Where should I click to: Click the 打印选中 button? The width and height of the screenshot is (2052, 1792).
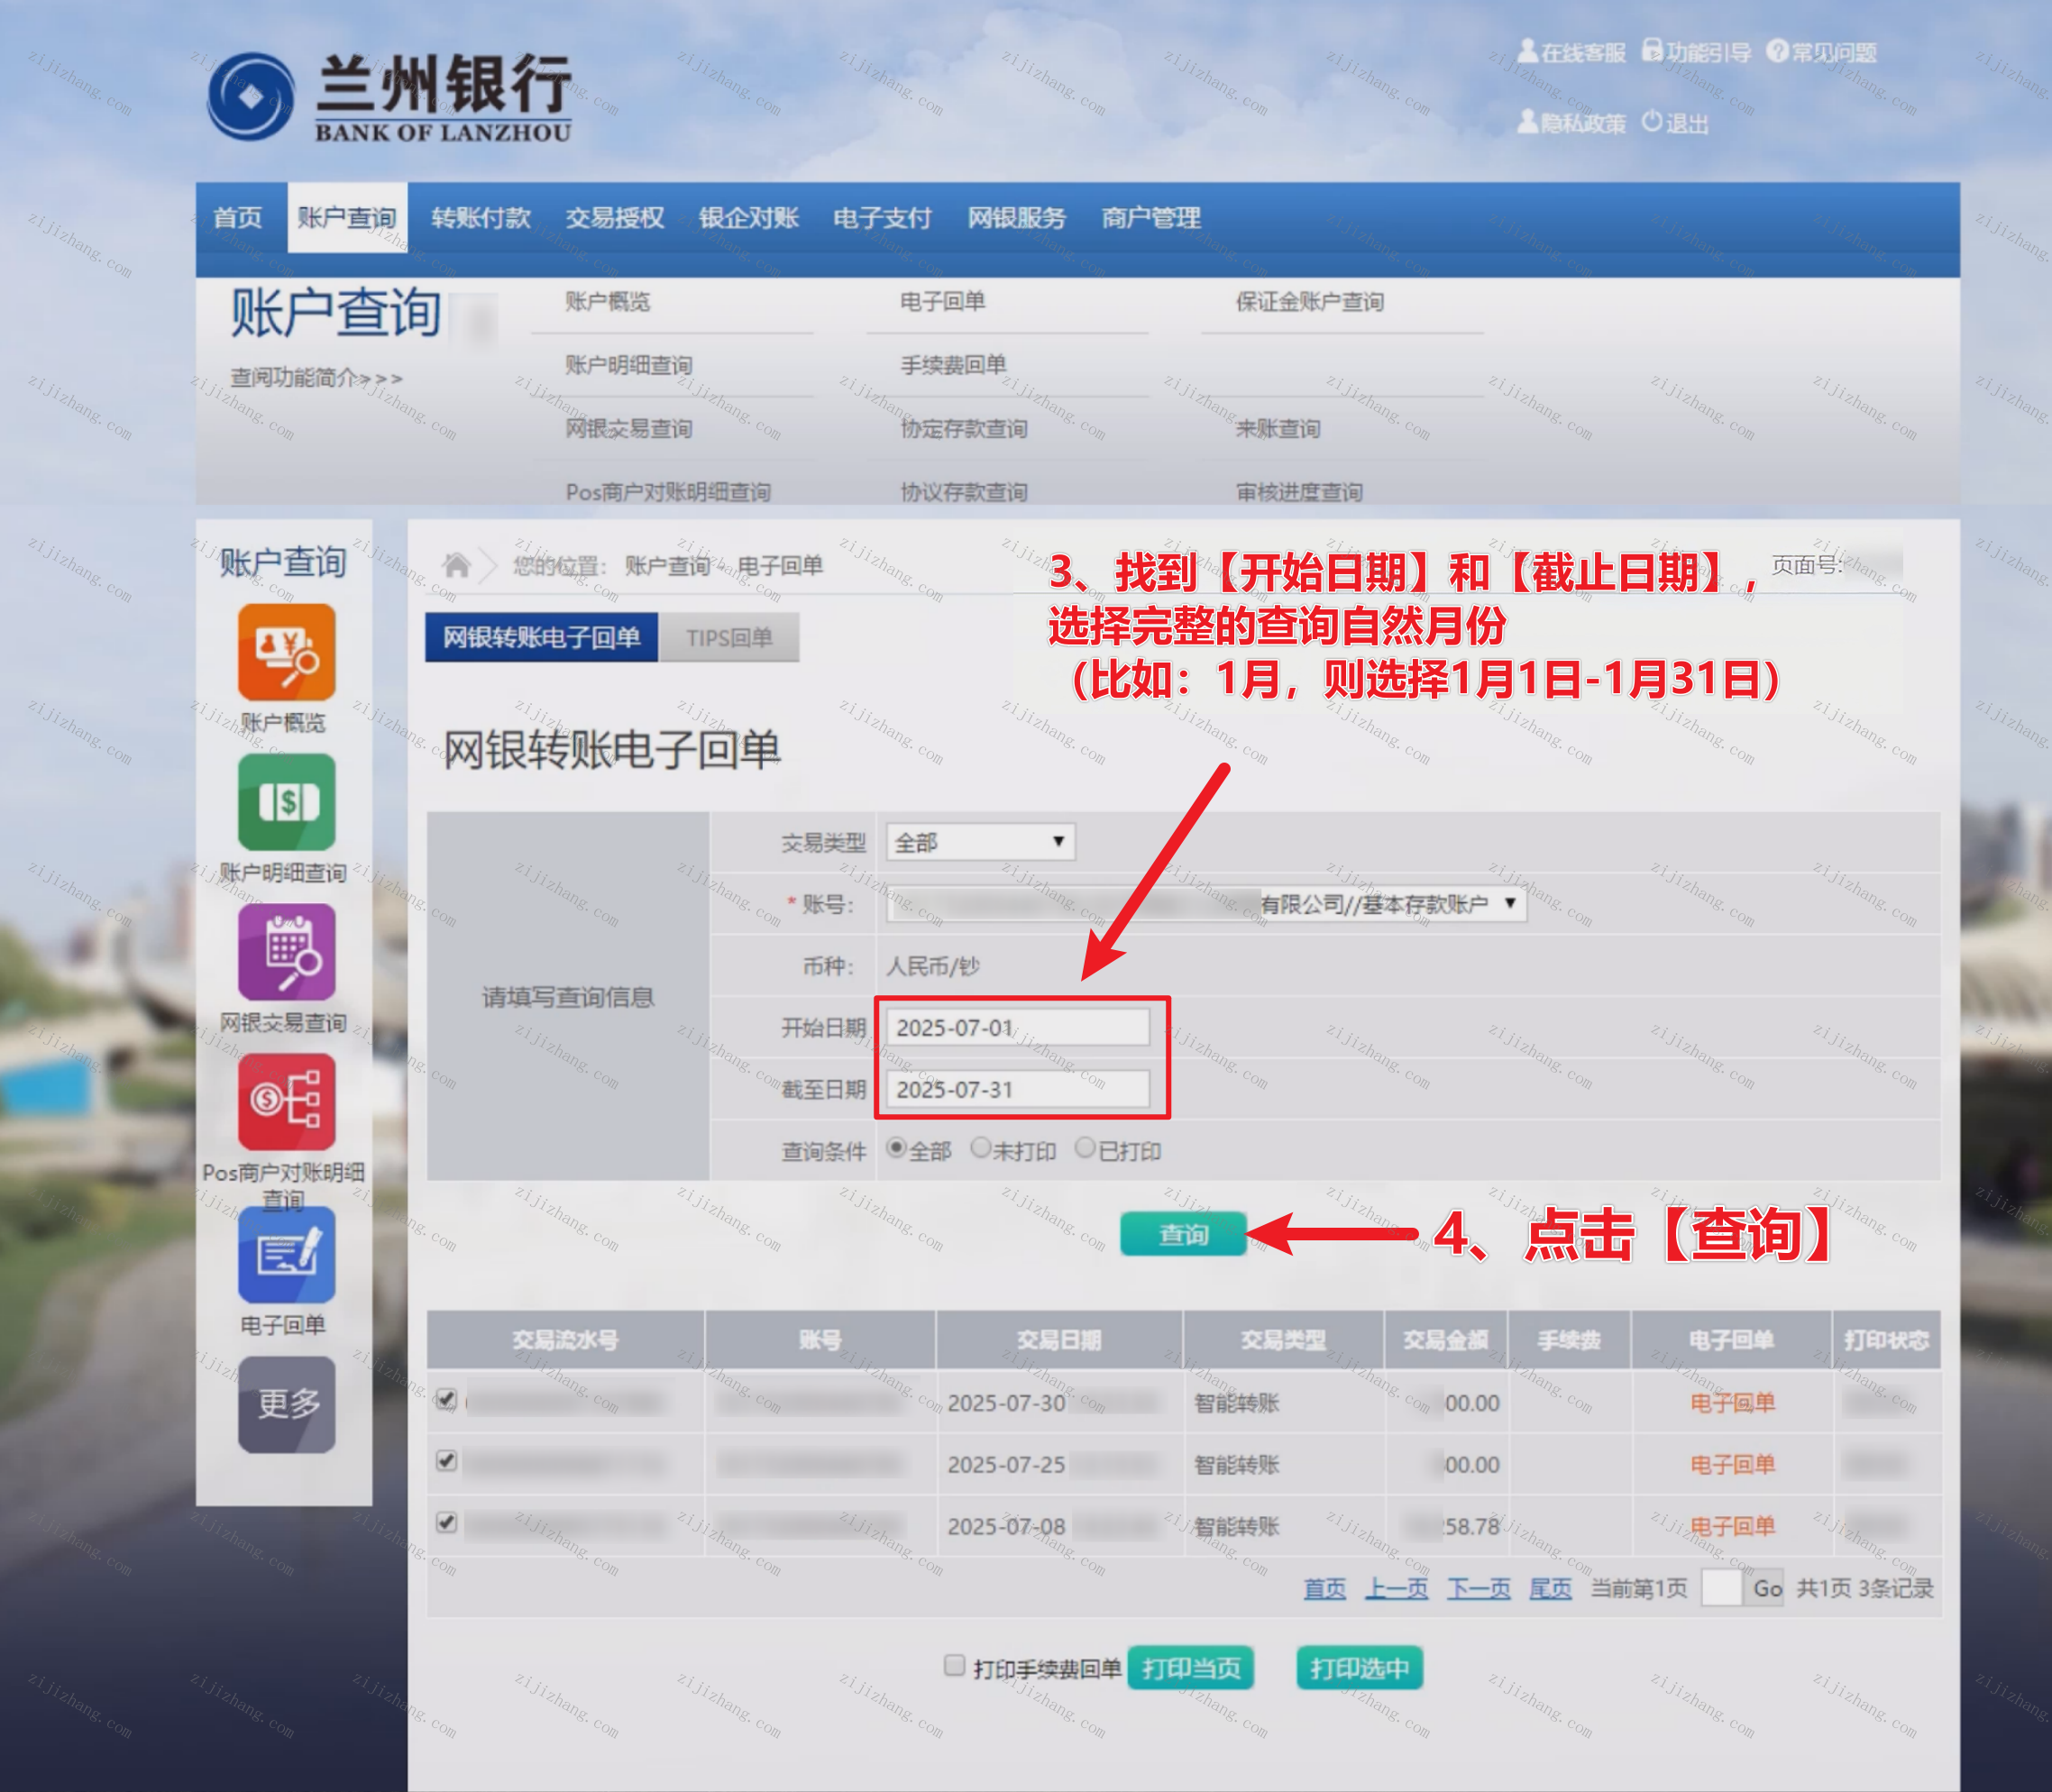(x=1359, y=1668)
